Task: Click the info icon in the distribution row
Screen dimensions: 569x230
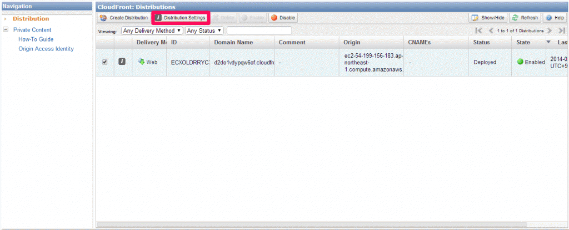Action: (122, 62)
